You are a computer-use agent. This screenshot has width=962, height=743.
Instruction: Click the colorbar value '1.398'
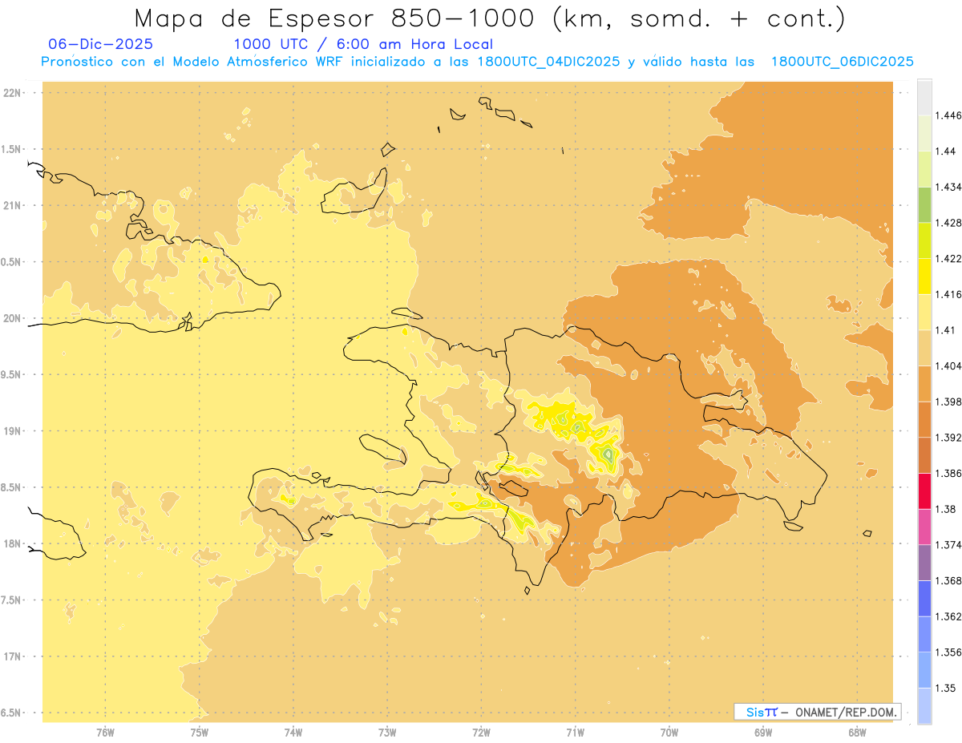click(x=950, y=402)
